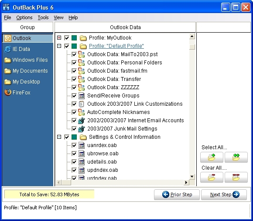
Task: Click the ubrowse.oab file icon
Action: [82, 154]
